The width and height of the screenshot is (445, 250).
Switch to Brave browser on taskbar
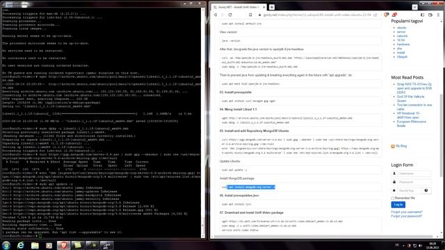(x=63, y=245)
